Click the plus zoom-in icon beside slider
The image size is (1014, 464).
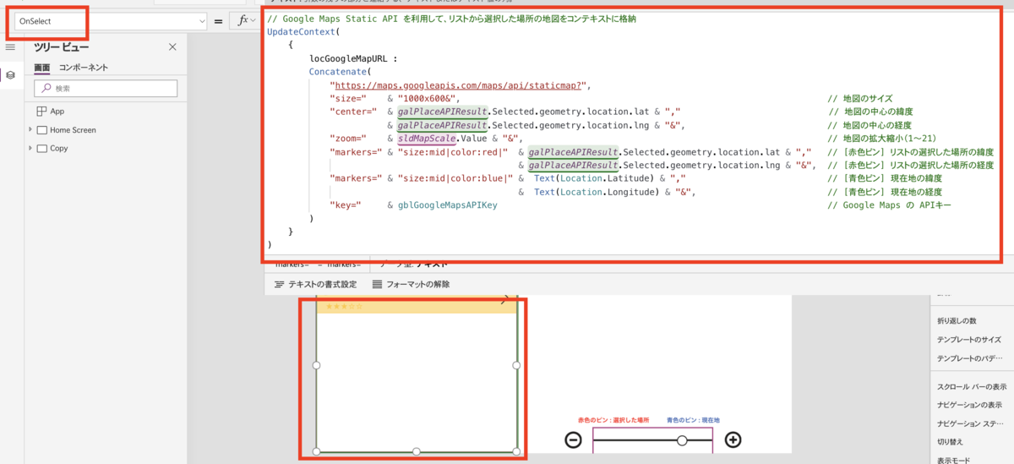click(x=733, y=439)
